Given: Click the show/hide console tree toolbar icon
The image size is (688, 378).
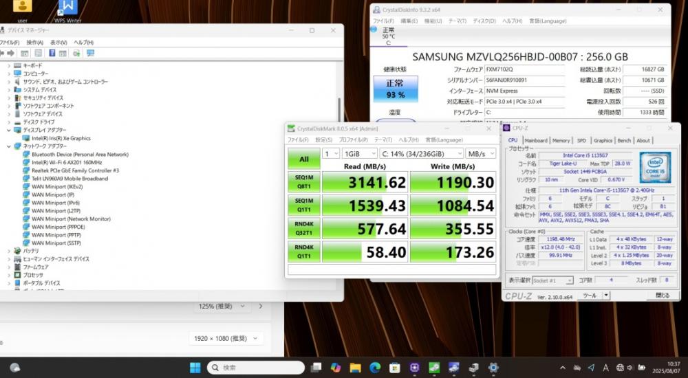Looking at the screenshot, I should (x=25, y=53).
